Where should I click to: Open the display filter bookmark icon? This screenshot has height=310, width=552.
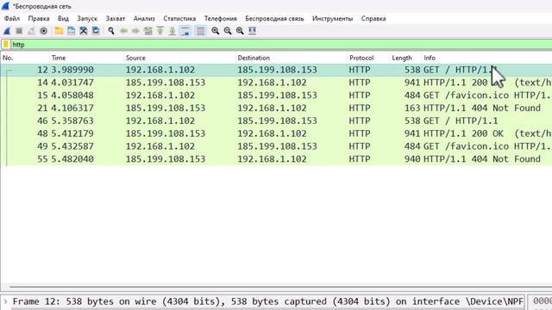click(x=6, y=45)
